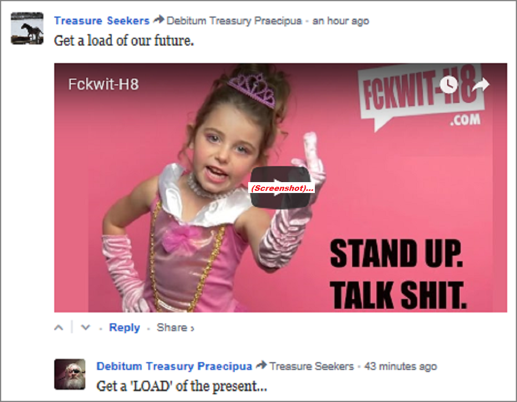Click the video share arrow icon

481,84
